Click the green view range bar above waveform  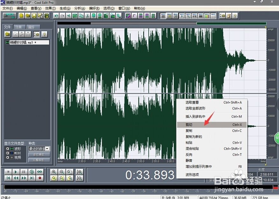231,23
